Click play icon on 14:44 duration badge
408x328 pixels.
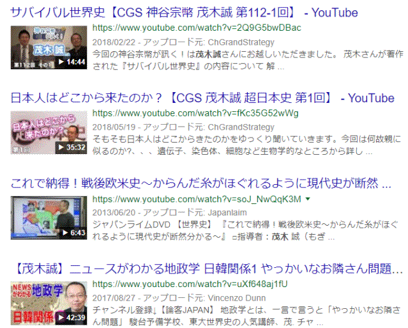coord(61,62)
